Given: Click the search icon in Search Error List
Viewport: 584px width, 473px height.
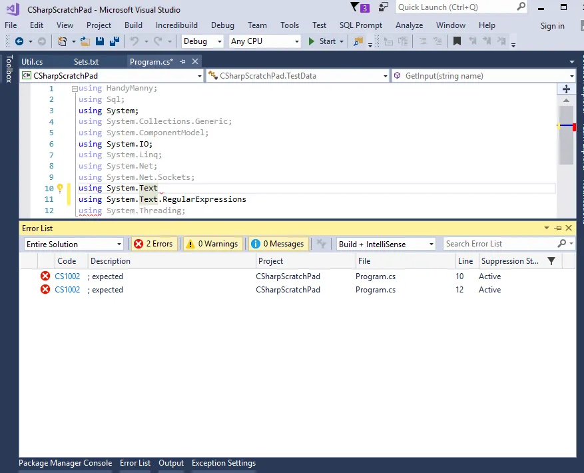Looking at the screenshot, I should (x=561, y=244).
